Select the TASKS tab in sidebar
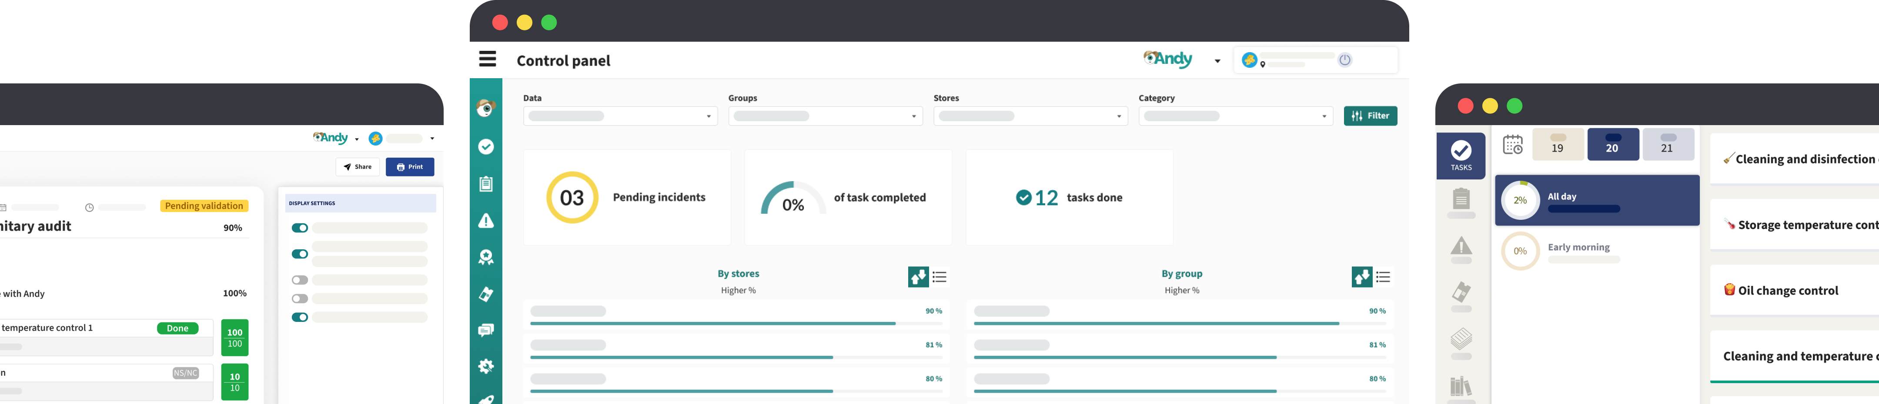1879x404 pixels. [1460, 156]
